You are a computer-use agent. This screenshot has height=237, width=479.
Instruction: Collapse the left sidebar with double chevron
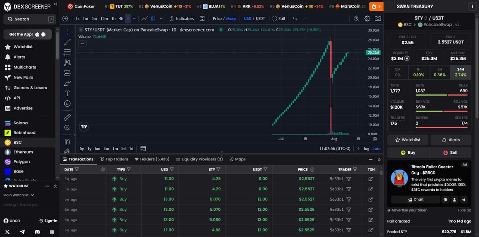55,4
